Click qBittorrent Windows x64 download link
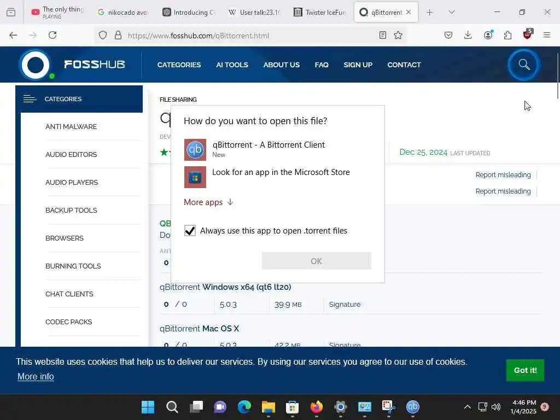This screenshot has height=420, width=560. click(225, 287)
